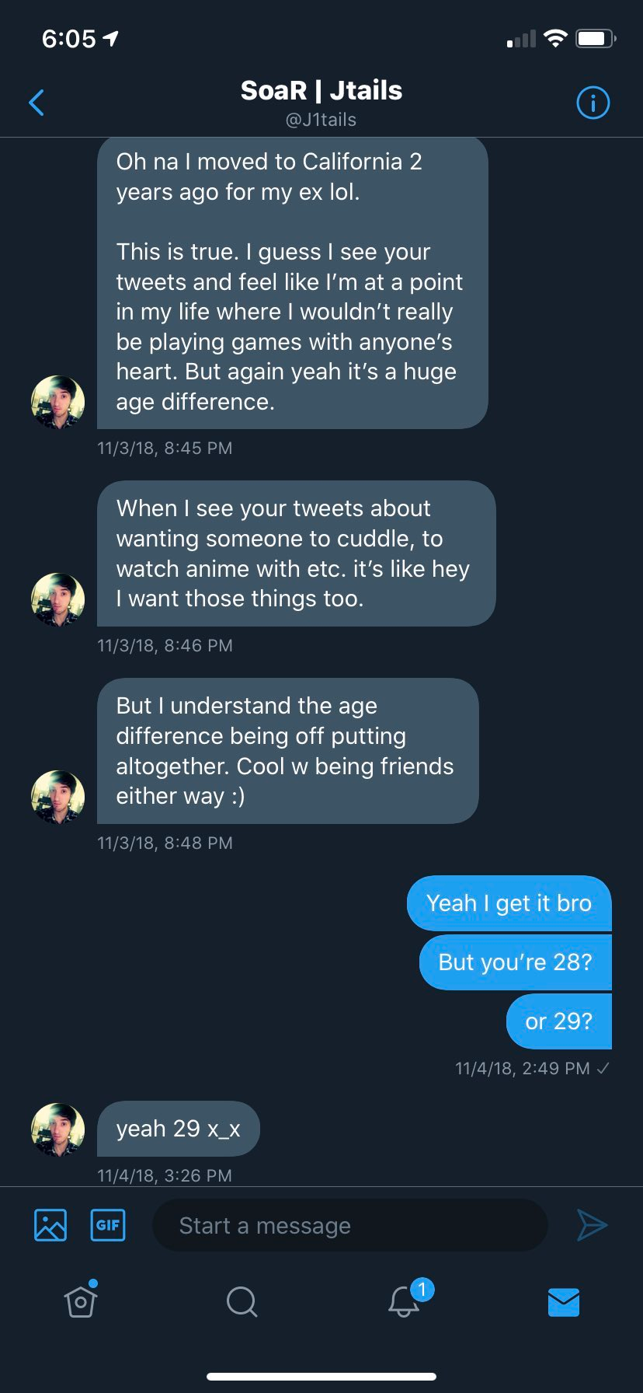Open the Search tab magnifier icon
This screenshot has width=643, height=1393.
tap(242, 1301)
